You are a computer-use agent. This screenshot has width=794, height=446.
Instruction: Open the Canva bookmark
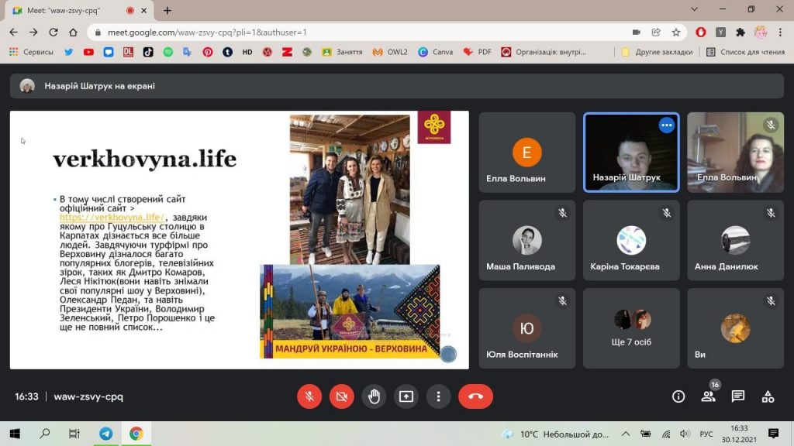[435, 52]
